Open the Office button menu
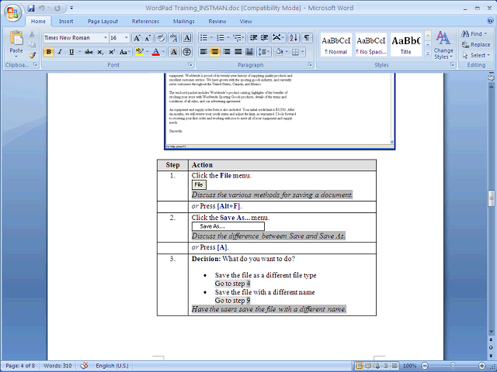 (x=12, y=12)
